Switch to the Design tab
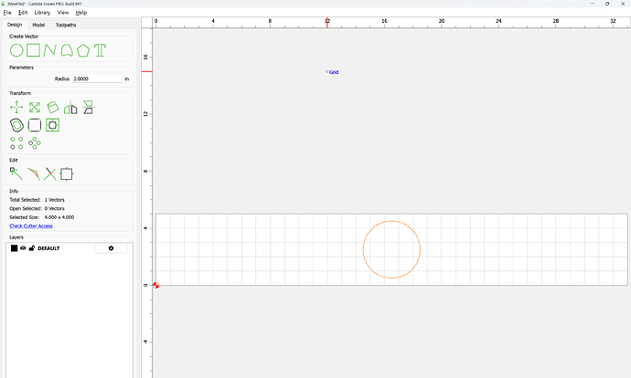 pos(15,25)
